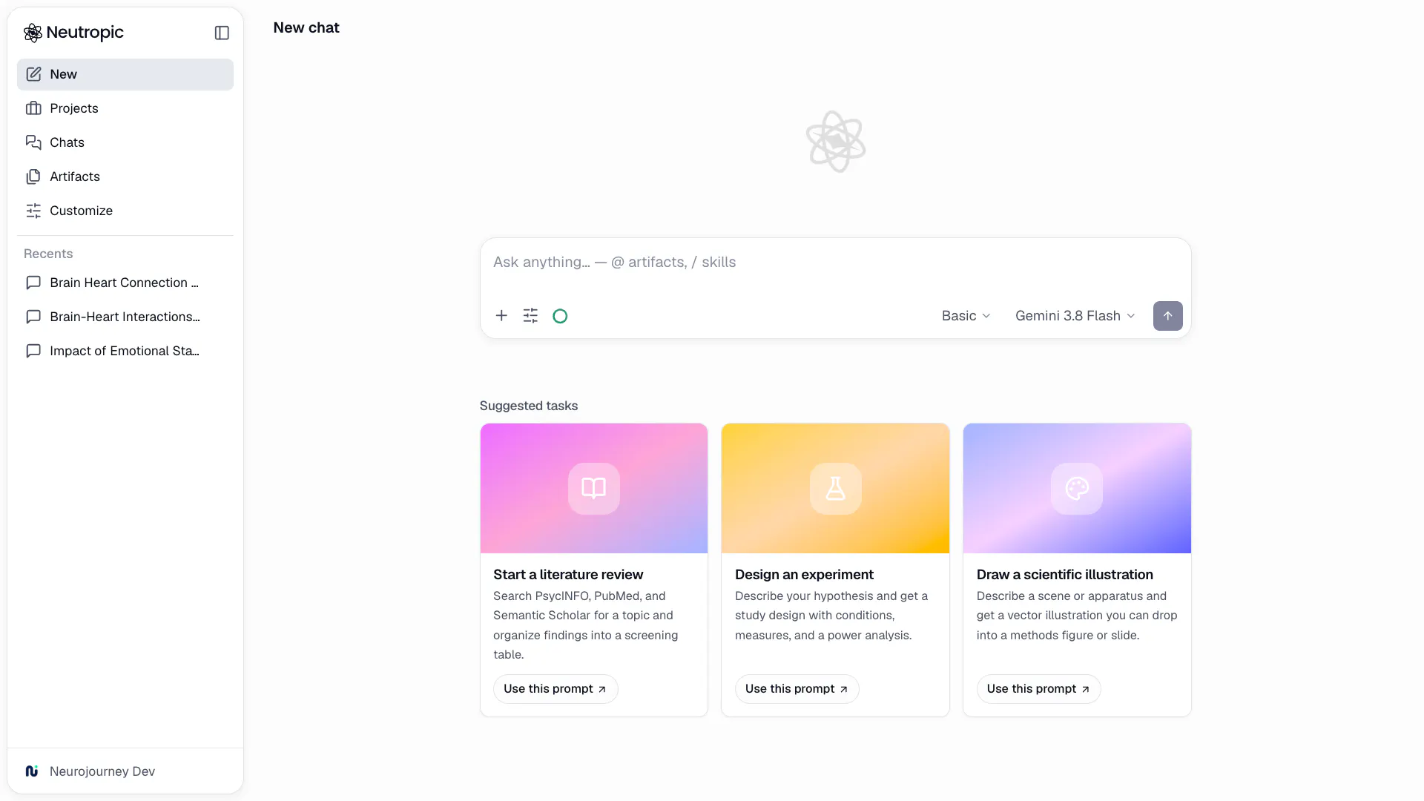Click the send arrow button

1167,316
